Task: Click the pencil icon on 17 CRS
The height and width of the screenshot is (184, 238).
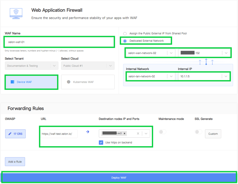Action: [10, 134]
